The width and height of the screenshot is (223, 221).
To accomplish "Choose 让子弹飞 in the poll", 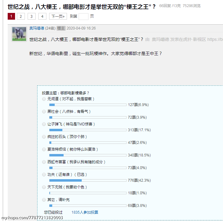I will click(x=44, y=124).
